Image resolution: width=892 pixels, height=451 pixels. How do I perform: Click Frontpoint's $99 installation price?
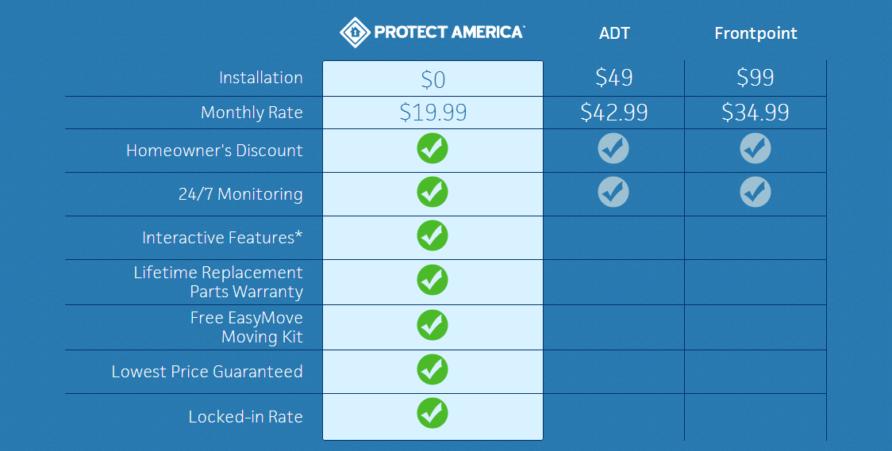(756, 77)
